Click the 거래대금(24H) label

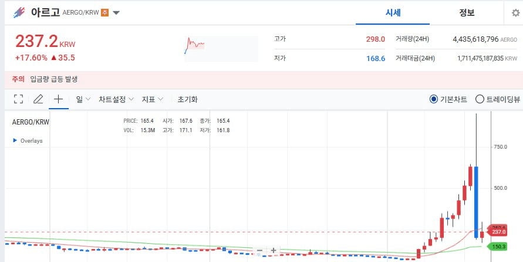(x=415, y=58)
